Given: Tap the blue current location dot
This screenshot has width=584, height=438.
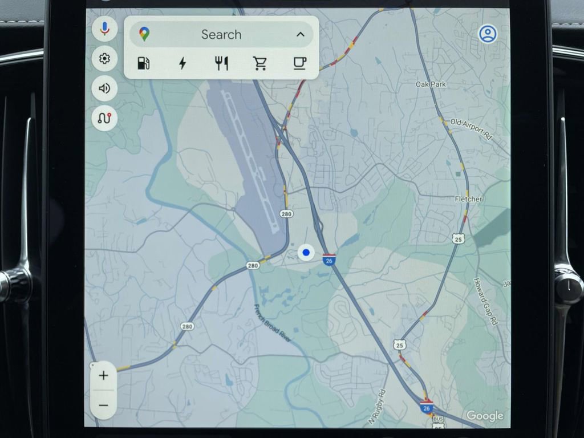Looking at the screenshot, I should 306,252.
